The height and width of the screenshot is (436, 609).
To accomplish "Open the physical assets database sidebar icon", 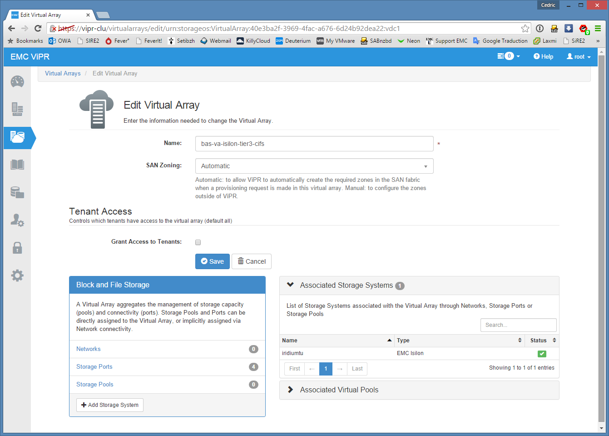I will pos(17,192).
